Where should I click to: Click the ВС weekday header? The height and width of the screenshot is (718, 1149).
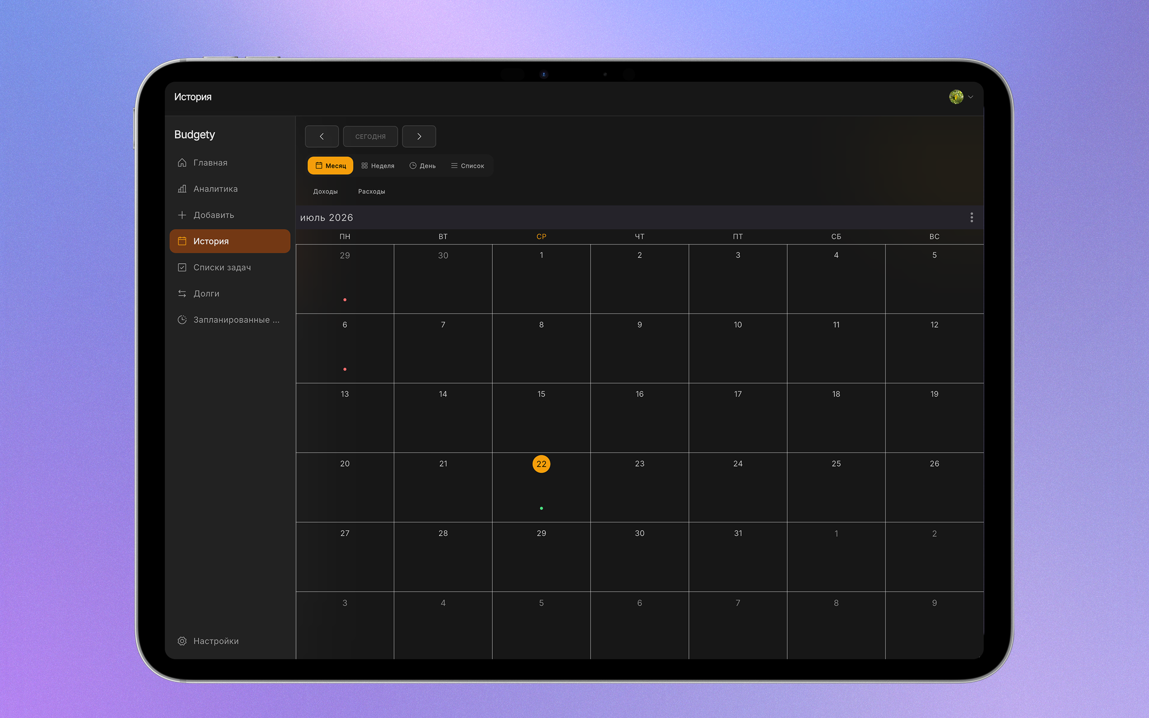934,237
